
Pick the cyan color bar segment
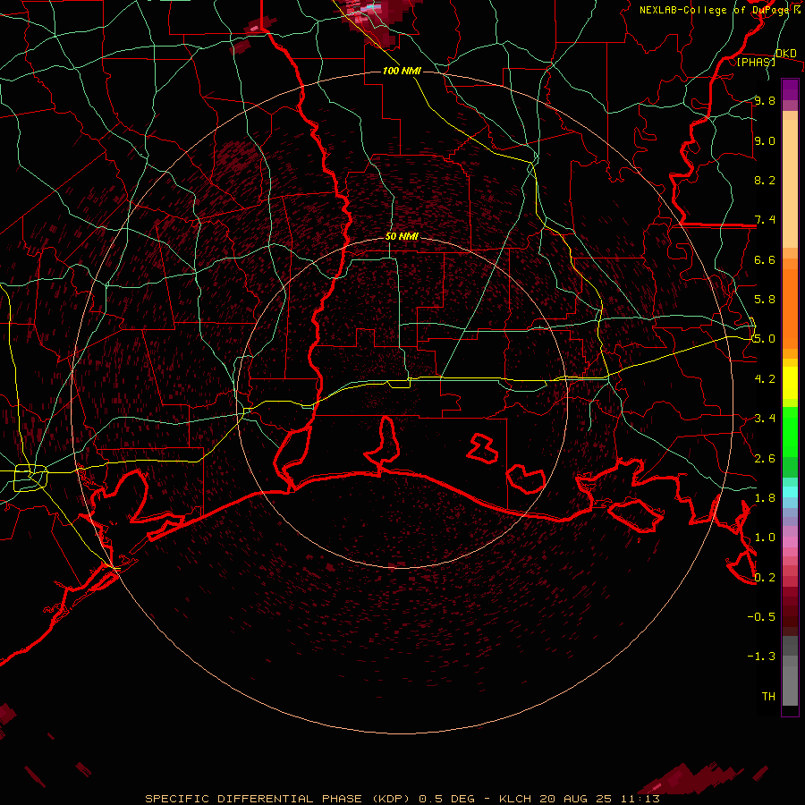pos(790,492)
